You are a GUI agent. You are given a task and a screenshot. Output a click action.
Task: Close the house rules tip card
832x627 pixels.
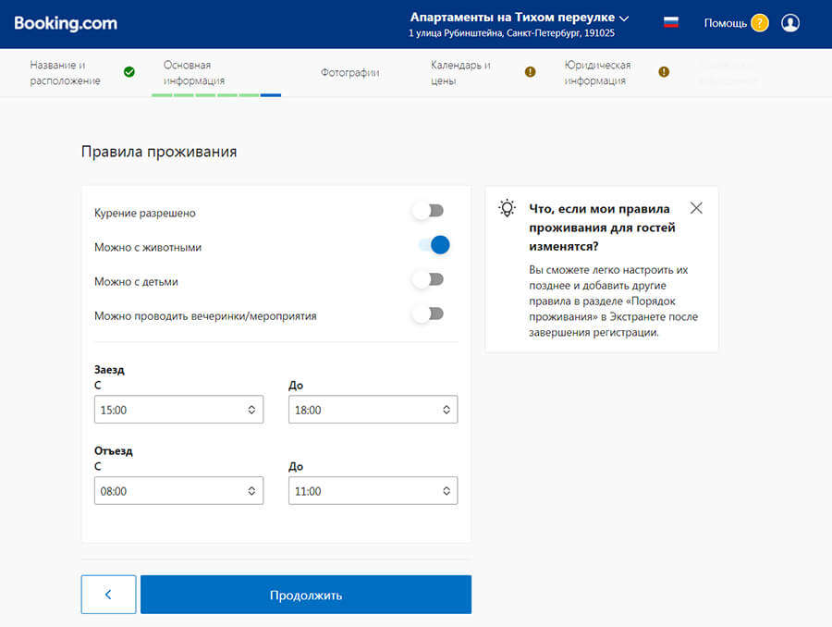(696, 208)
